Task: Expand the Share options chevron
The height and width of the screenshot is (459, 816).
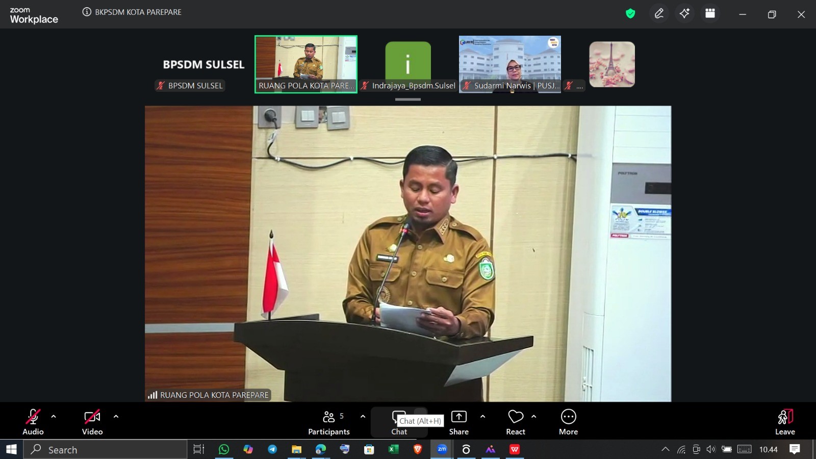Action: click(482, 417)
